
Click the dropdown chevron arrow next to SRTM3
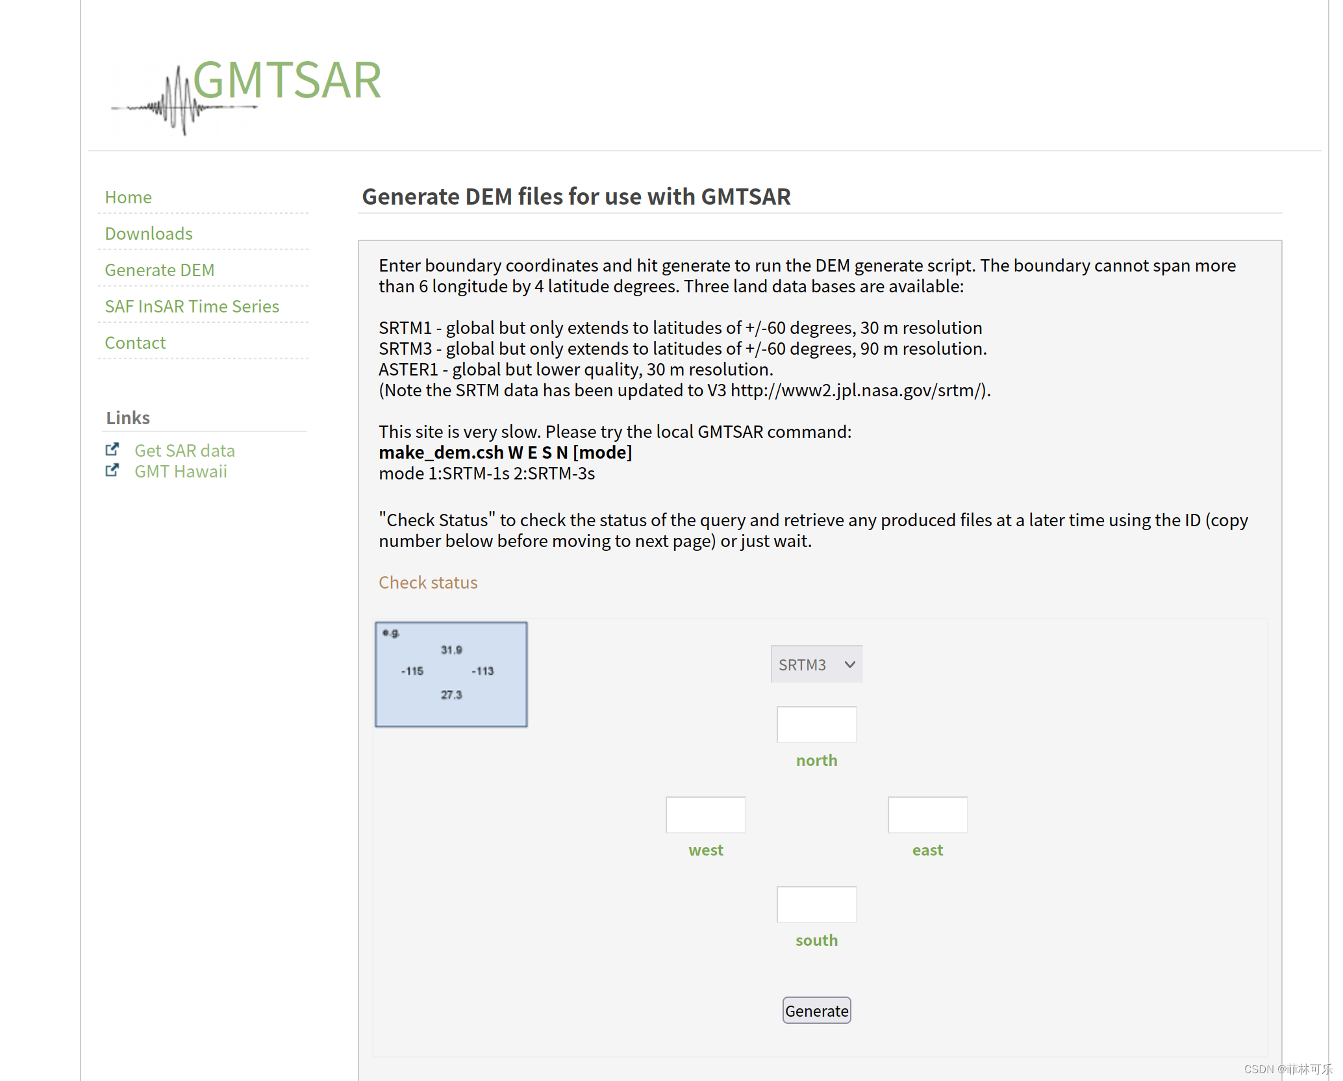tap(849, 665)
